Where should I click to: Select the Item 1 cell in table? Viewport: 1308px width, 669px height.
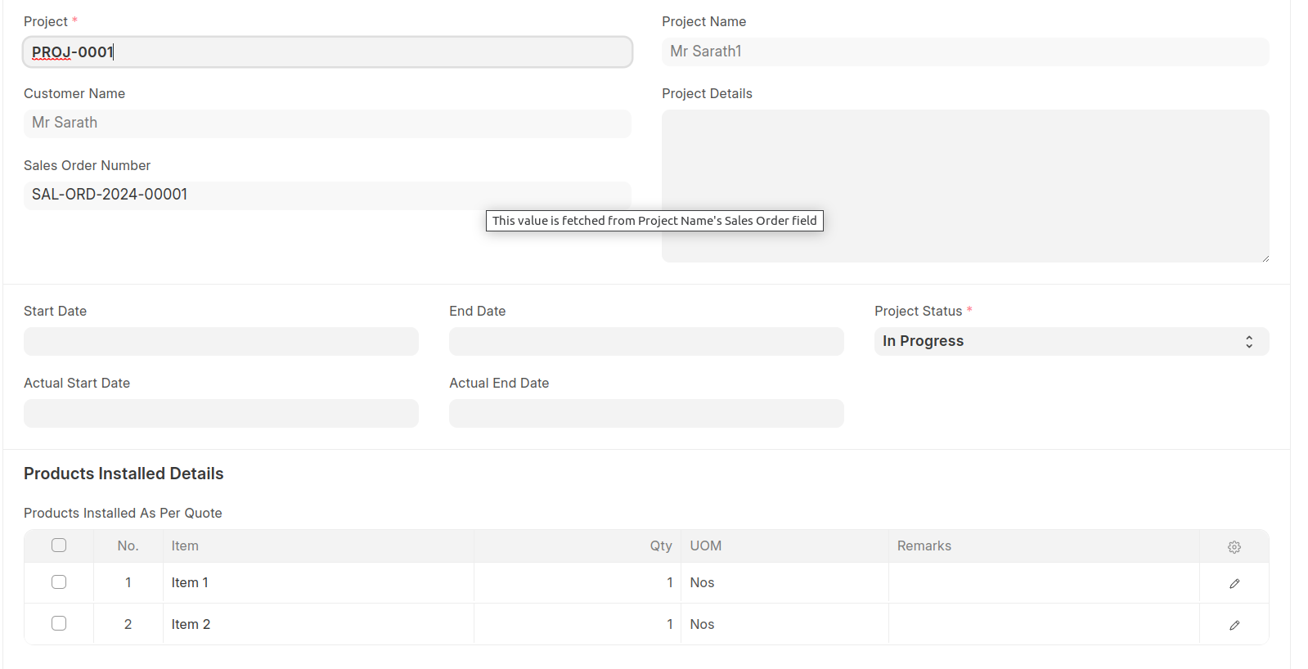[317, 583]
